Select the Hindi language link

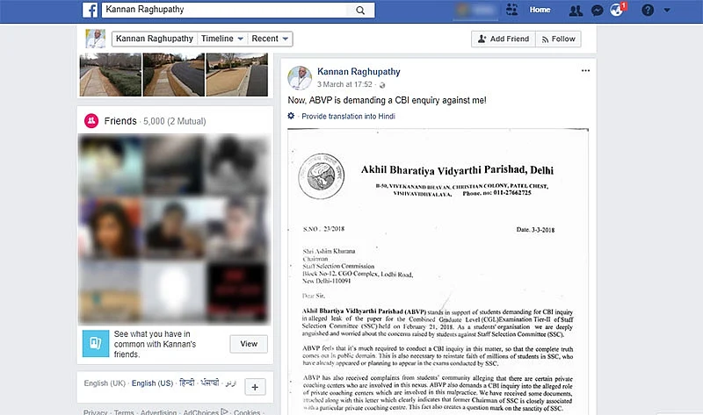(x=187, y=383)
